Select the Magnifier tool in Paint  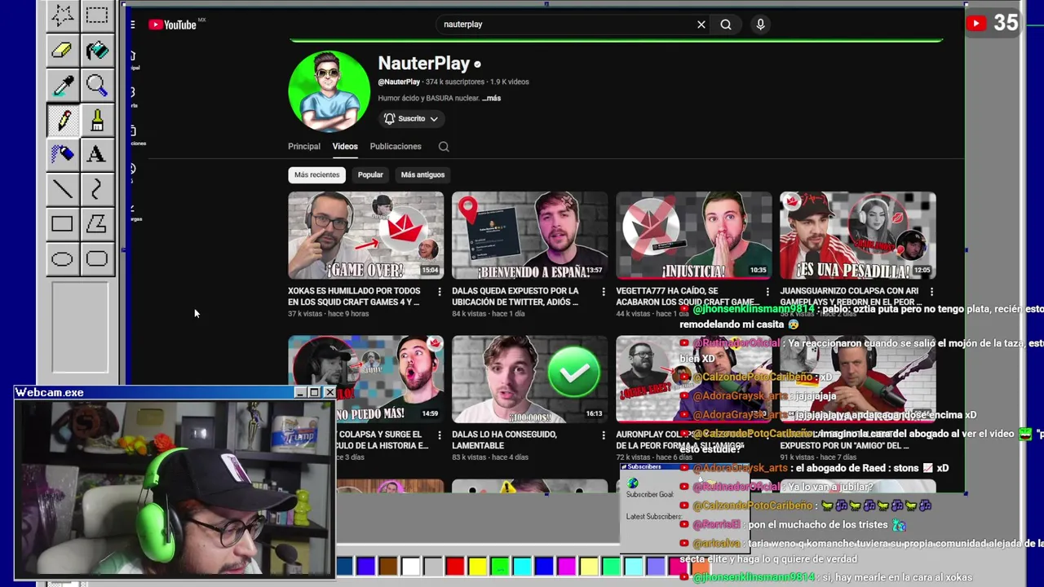96,85
